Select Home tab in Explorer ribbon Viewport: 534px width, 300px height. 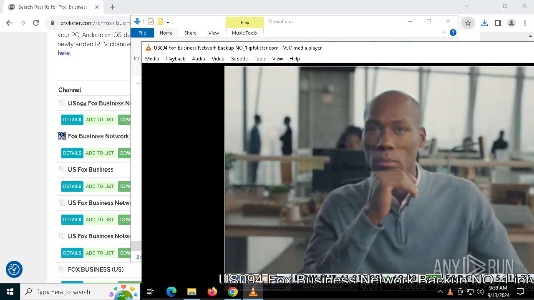pos(166,33)
